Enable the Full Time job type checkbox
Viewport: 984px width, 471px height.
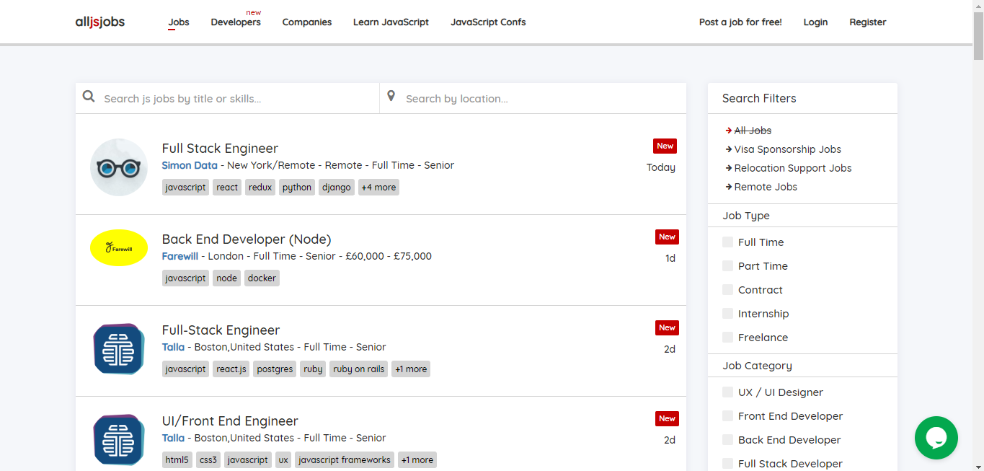[727, 242]
